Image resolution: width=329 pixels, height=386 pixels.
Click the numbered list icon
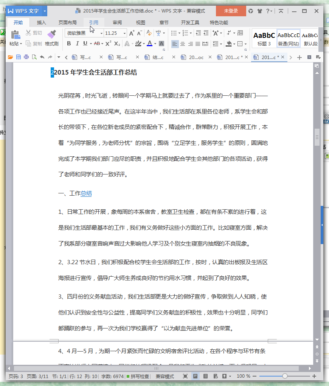point(185,33)
